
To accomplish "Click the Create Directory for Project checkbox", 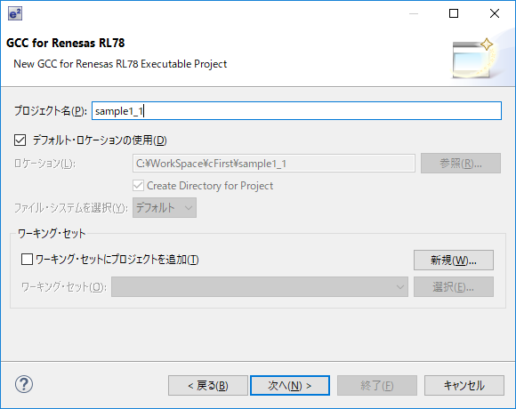I will click(x=138, y=186).
